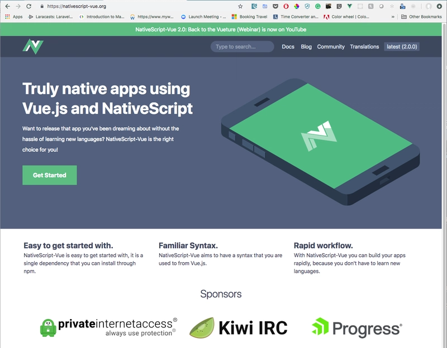Screen dimensions: 447x348
Task: Select the 'Truly native apps using' headline
Action: [106, 89]
